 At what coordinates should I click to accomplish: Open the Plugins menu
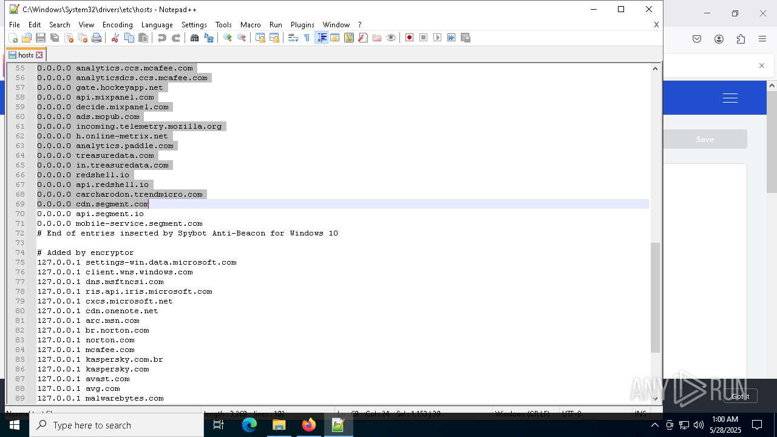(302, 25)
